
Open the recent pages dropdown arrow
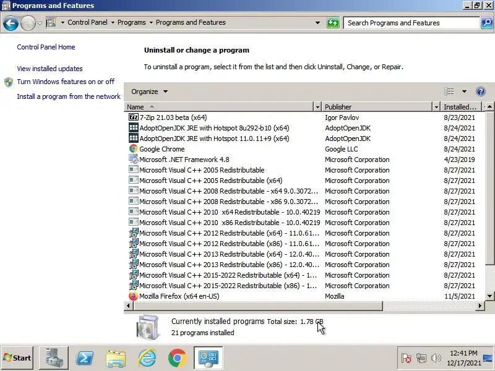point(40,23)
